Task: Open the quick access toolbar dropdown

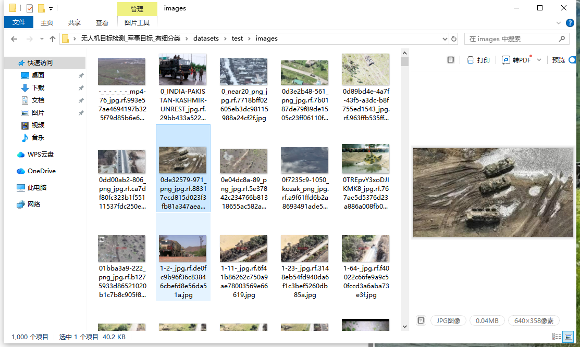Action: click(x=51, y=8)
